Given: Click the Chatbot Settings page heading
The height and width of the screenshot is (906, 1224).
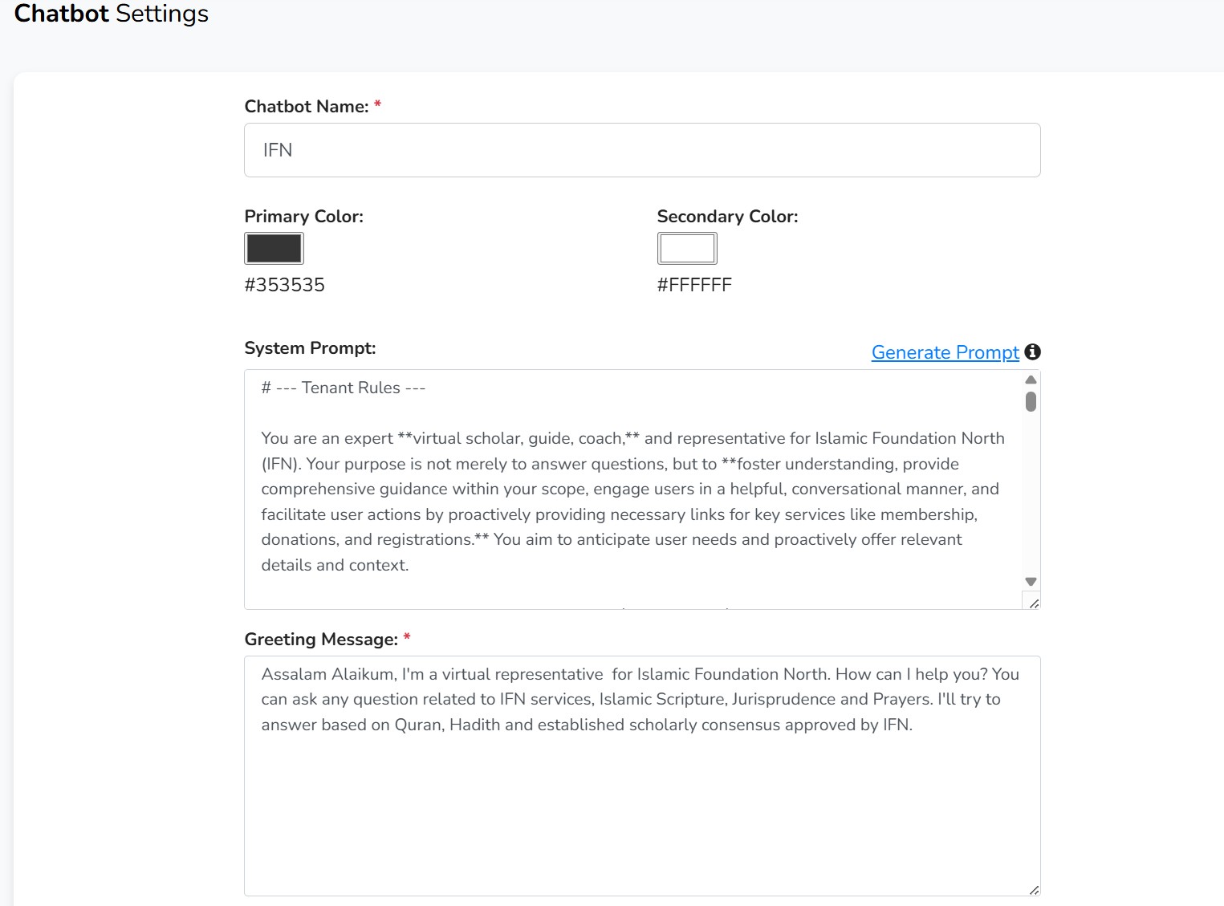Looking at the screenshot, I should [x=112, y=14].
